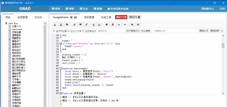
Task: Select 文本输入 in navigation tree
Action: coord(16,79)
